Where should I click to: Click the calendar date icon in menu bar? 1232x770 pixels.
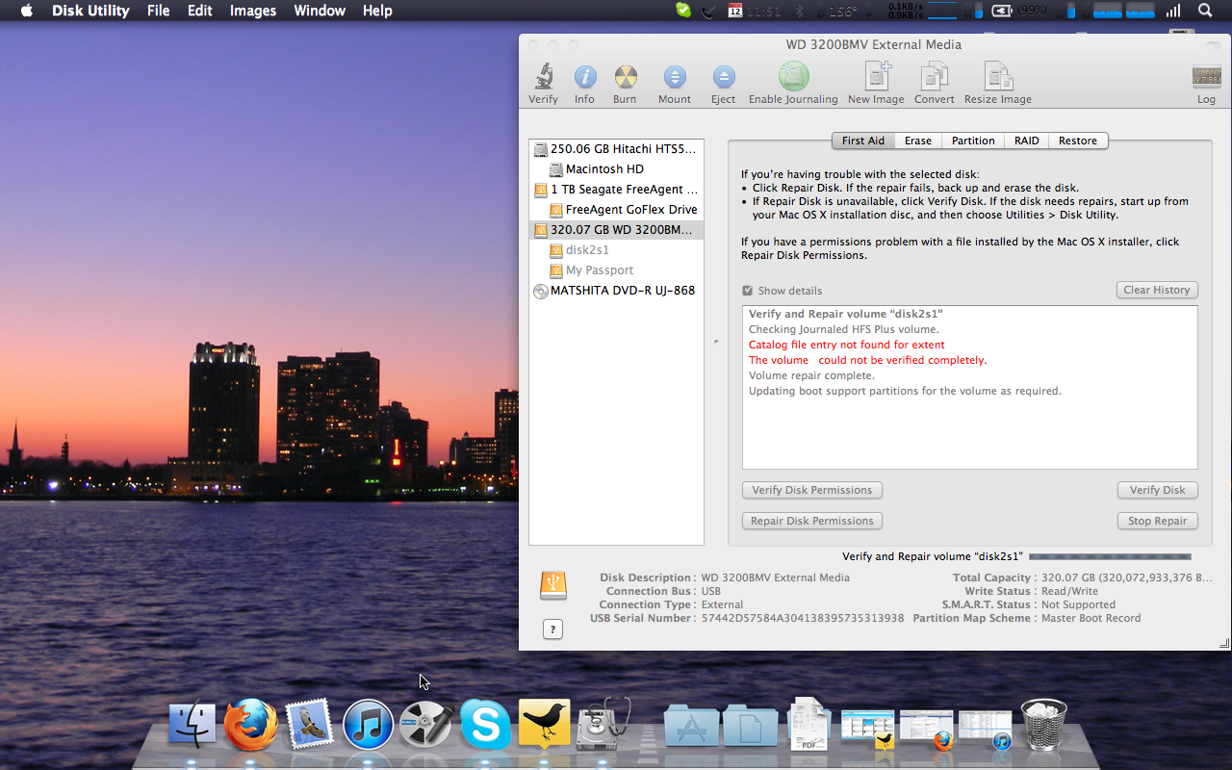coord(735,11)
